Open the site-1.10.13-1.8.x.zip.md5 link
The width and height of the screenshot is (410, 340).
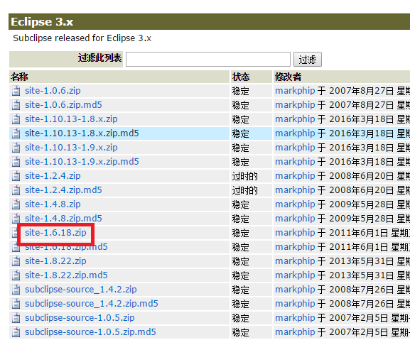point(82,133)
